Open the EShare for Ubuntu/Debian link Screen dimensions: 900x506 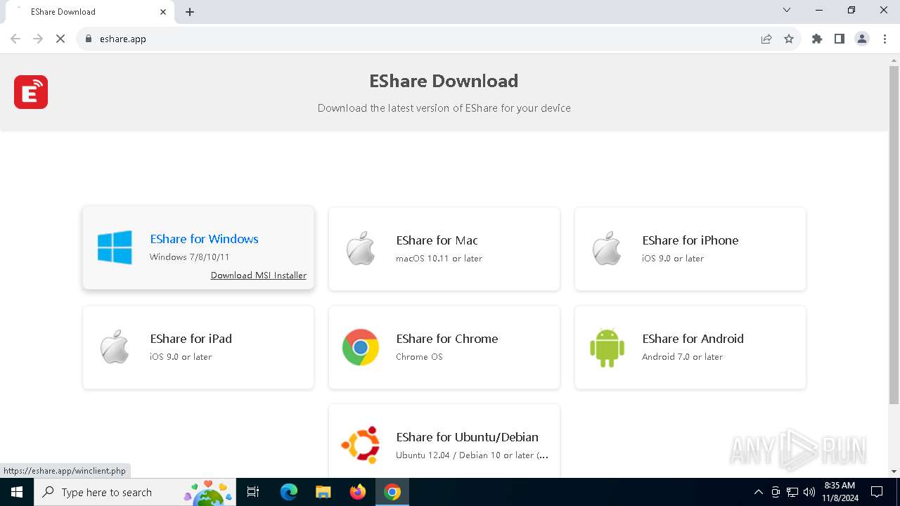point(467,437)
